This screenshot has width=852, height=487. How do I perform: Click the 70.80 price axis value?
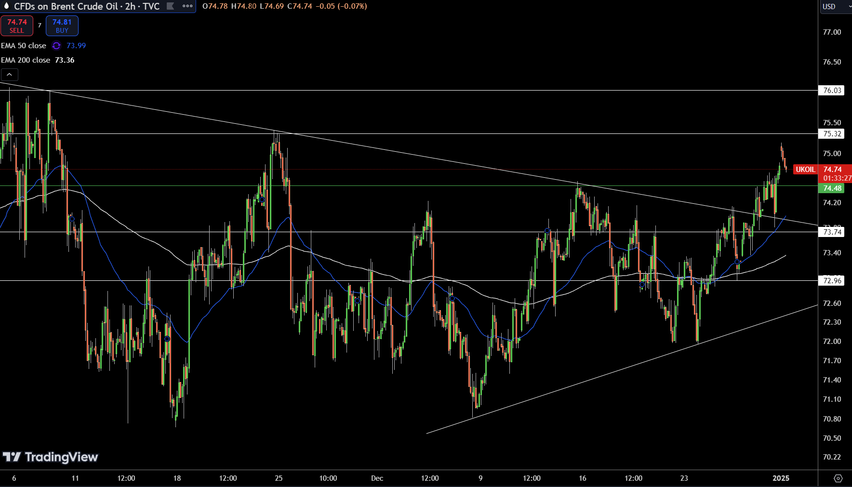(832, 419)
